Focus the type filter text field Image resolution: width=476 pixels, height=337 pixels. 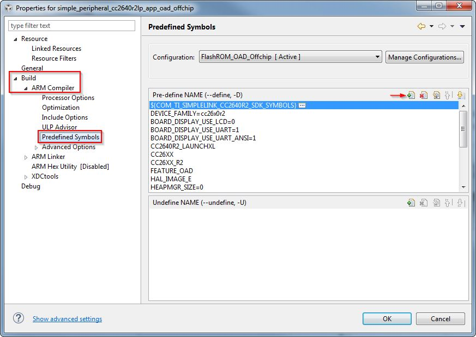click(71, 26)
